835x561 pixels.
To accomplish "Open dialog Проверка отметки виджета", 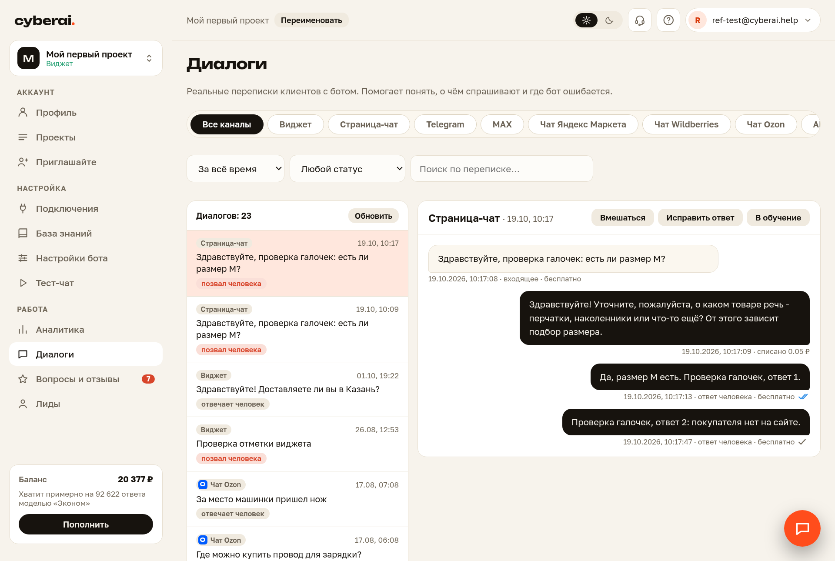I will (x=297, y=444).
